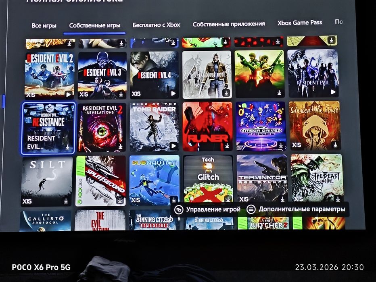Open Rise of the Tomb Raider tile
The width and height of the screenshot is (376, 282).
tap(155, 127)
